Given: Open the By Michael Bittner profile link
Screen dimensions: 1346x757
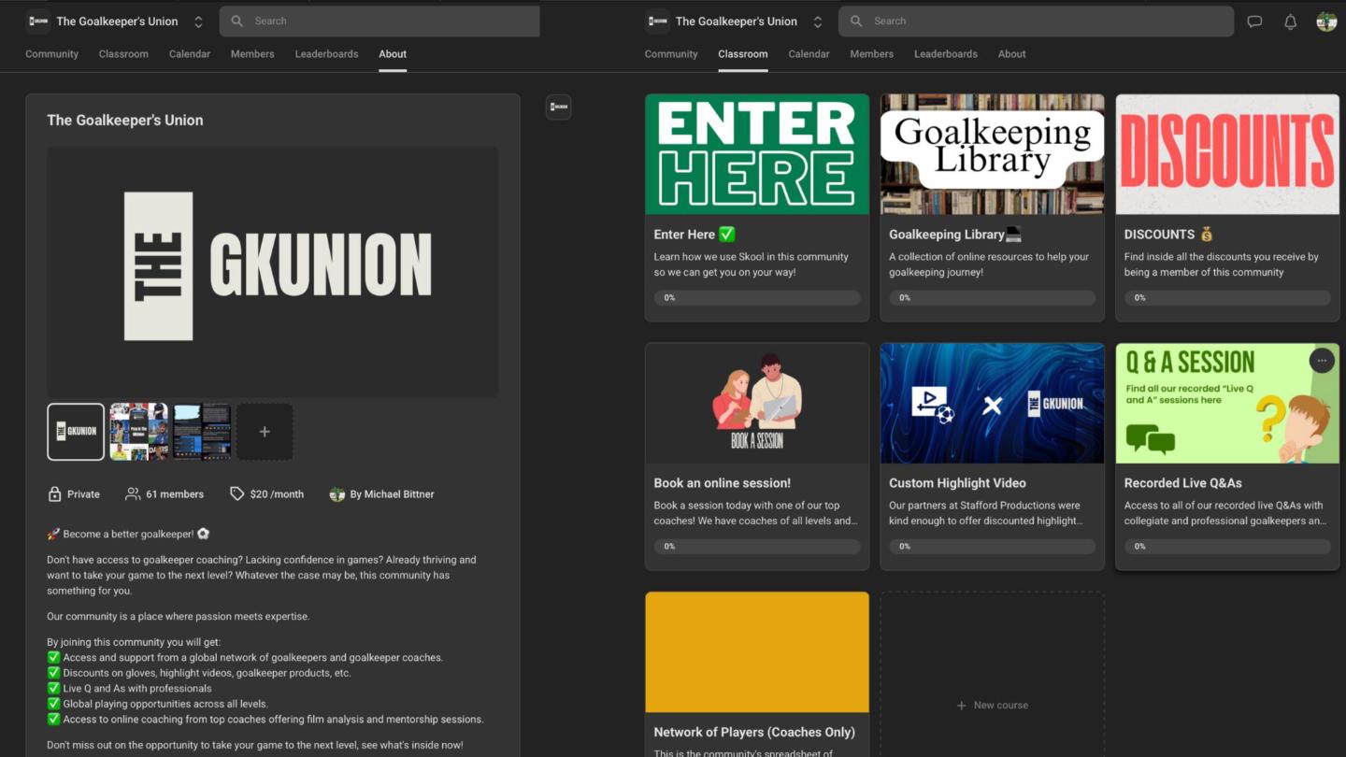Looking at the screenshot, I should [x=391, y=494].
